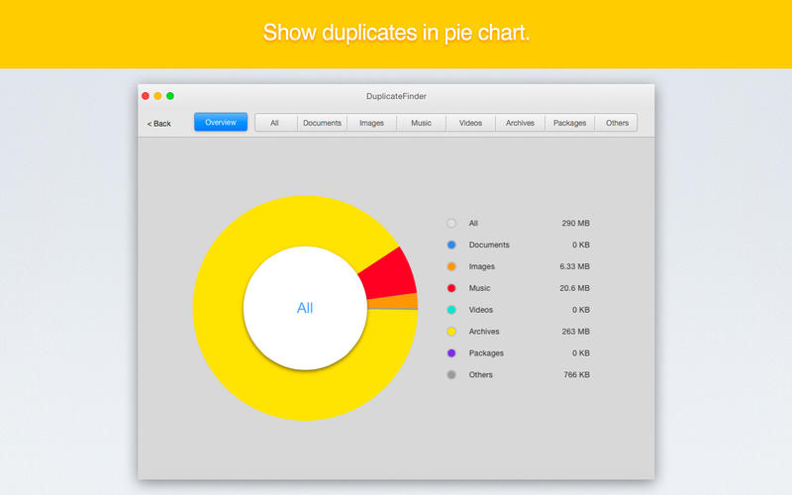Image resolution: width=792 pixels, height=495 pixels.
Task: Select the red Music slice in chart
Action: (x=391, y=275)
